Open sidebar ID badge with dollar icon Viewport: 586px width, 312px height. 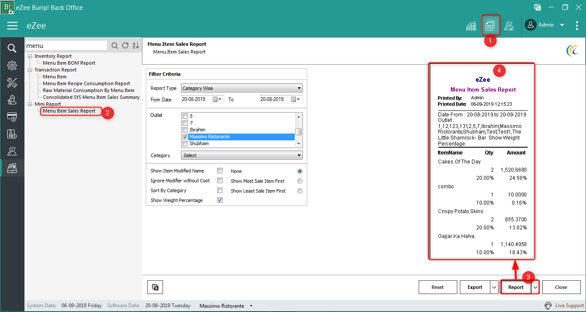(x=12, y=134)
